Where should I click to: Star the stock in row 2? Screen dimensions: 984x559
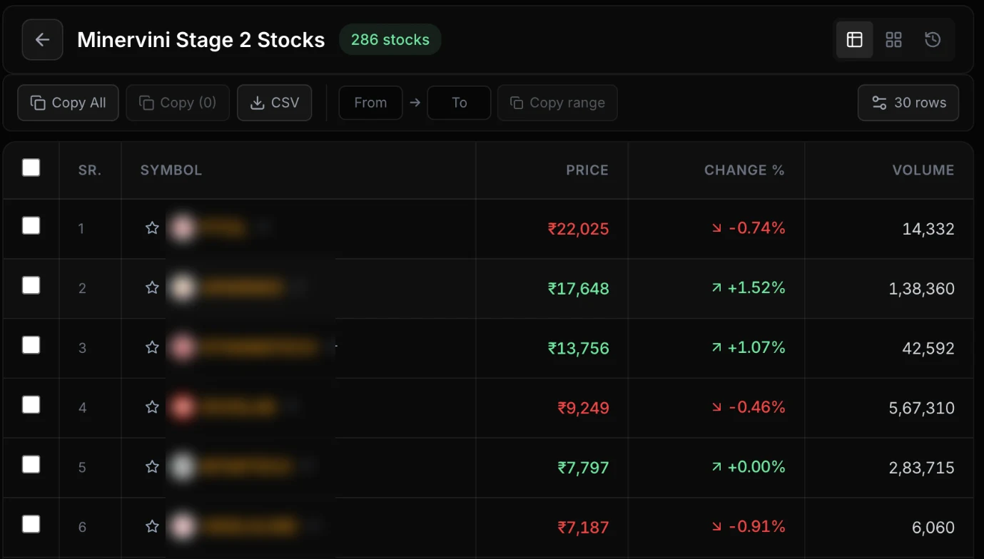152,288
